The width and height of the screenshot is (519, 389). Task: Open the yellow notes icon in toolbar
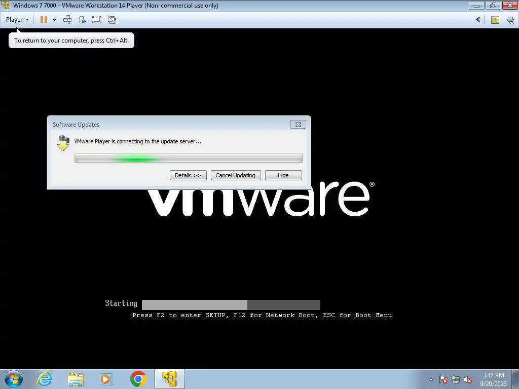point(495,20)
